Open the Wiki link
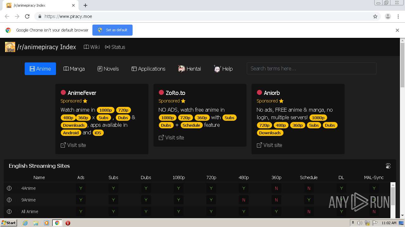This screenshot has height=227, width=405. tap(91, 47)
